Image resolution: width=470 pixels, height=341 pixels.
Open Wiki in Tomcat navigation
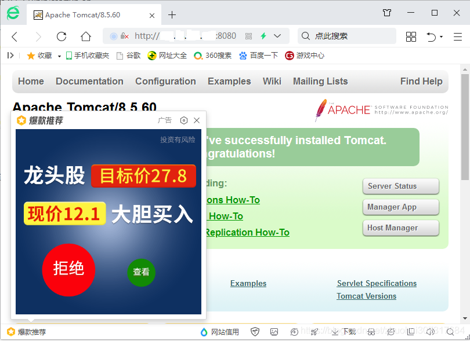click(272, 81)
